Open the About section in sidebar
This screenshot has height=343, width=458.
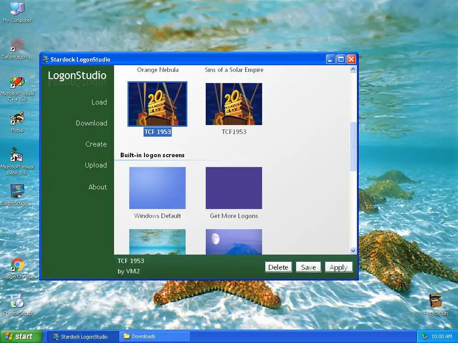click(98, 187)
